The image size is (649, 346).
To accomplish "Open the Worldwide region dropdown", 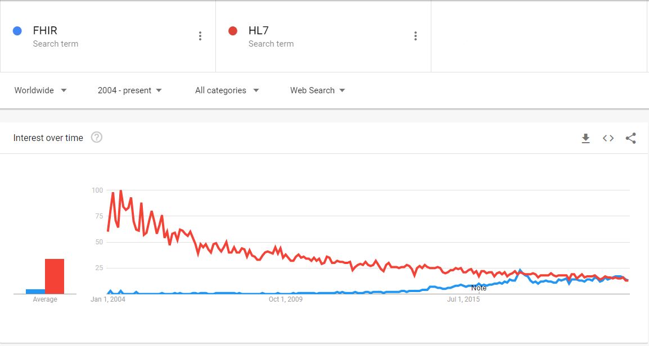I will coord(39,90).
